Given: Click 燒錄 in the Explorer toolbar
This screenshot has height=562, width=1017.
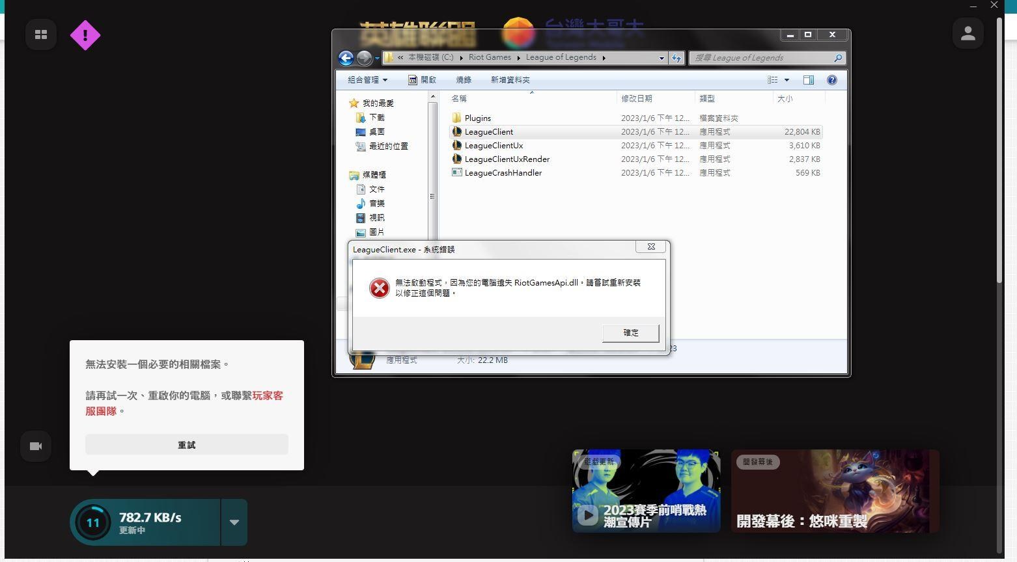Looking at the screenshot, I should [464, 80].
